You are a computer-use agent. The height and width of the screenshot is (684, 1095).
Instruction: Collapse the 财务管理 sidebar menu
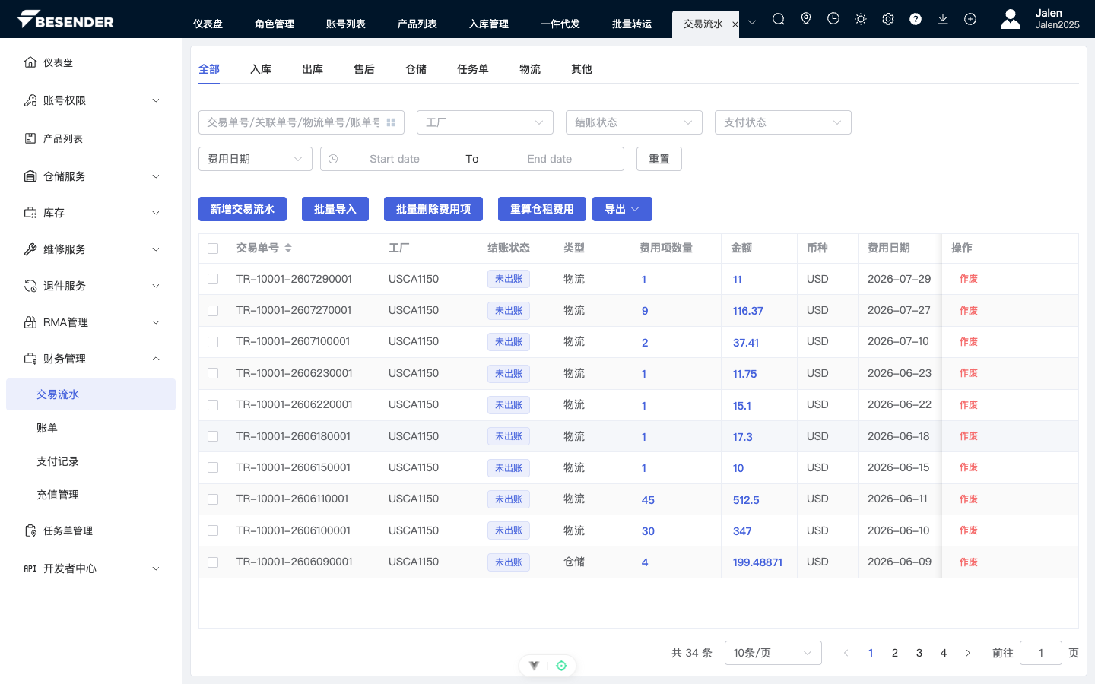(156, 359)
